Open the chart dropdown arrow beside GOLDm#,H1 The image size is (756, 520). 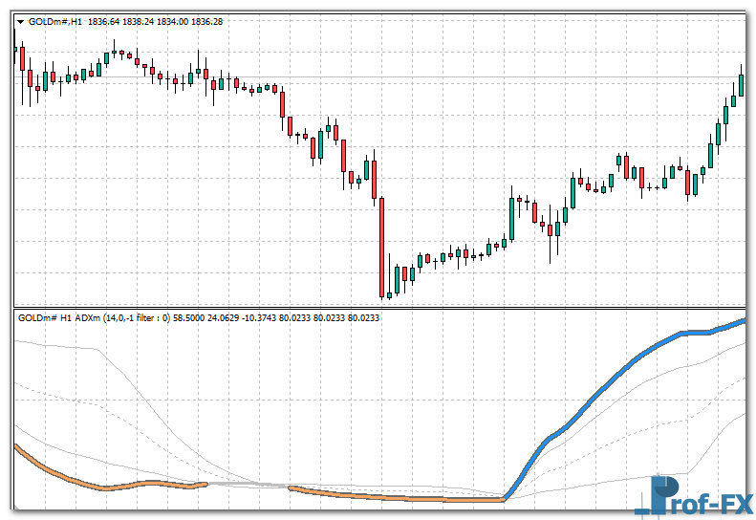click(20, 22)
